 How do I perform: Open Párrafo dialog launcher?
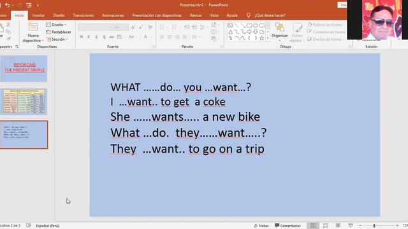click(x=222, y=46)
